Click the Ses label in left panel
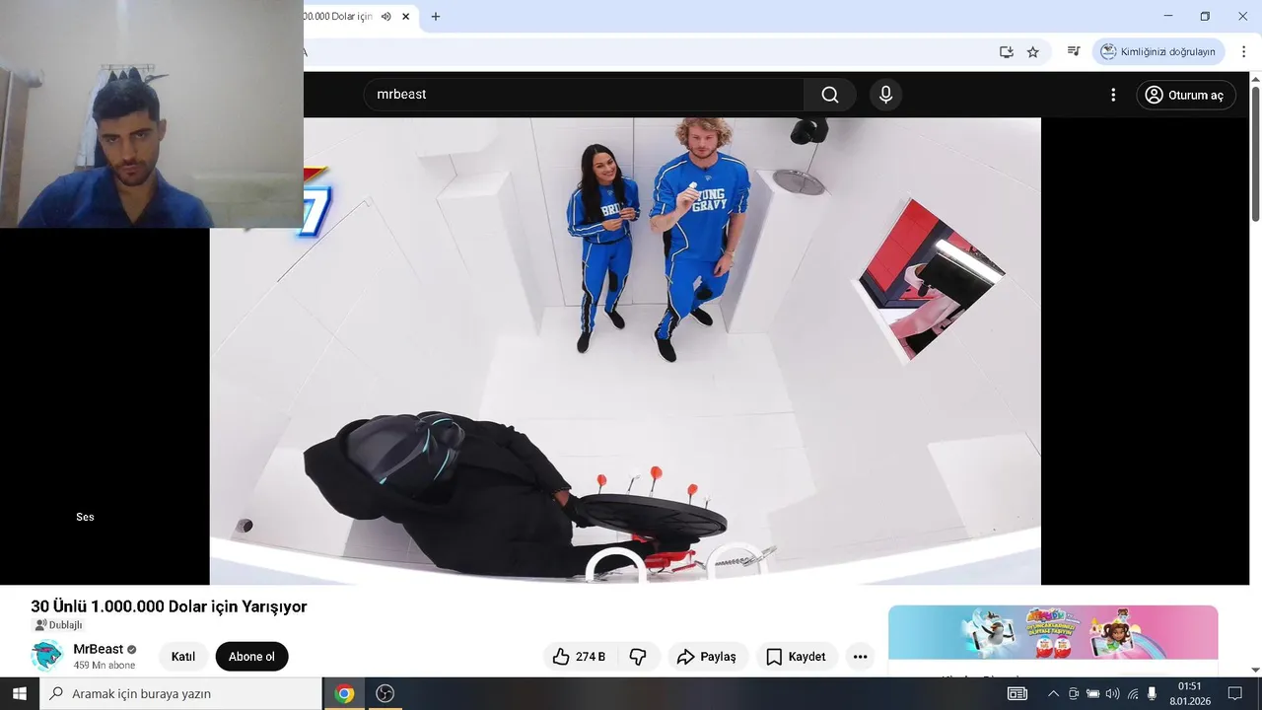 tap(85, 517)
